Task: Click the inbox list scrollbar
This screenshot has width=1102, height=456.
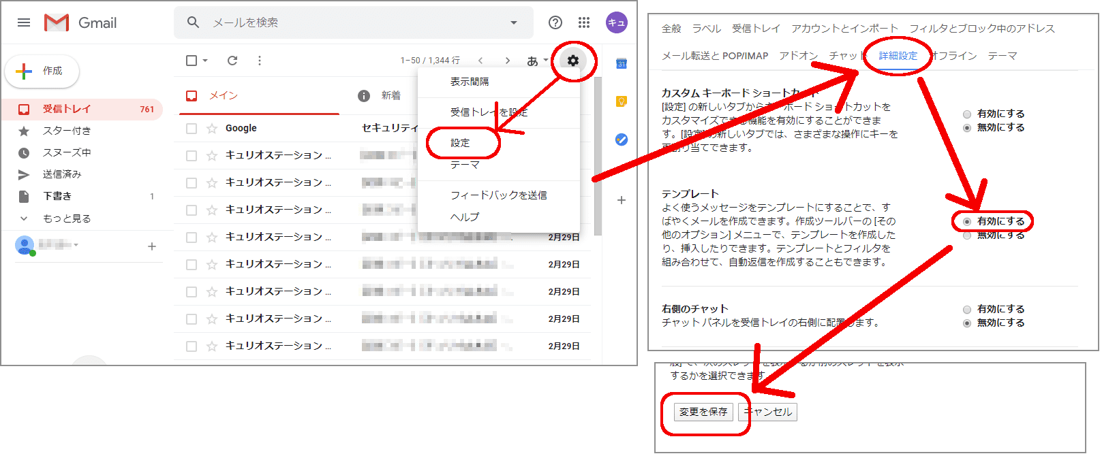Action: click(598, 157)
